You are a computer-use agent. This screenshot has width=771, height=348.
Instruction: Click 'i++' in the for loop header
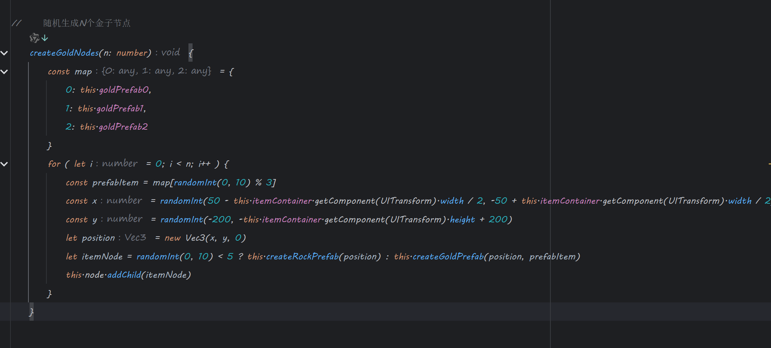[204, 164]
